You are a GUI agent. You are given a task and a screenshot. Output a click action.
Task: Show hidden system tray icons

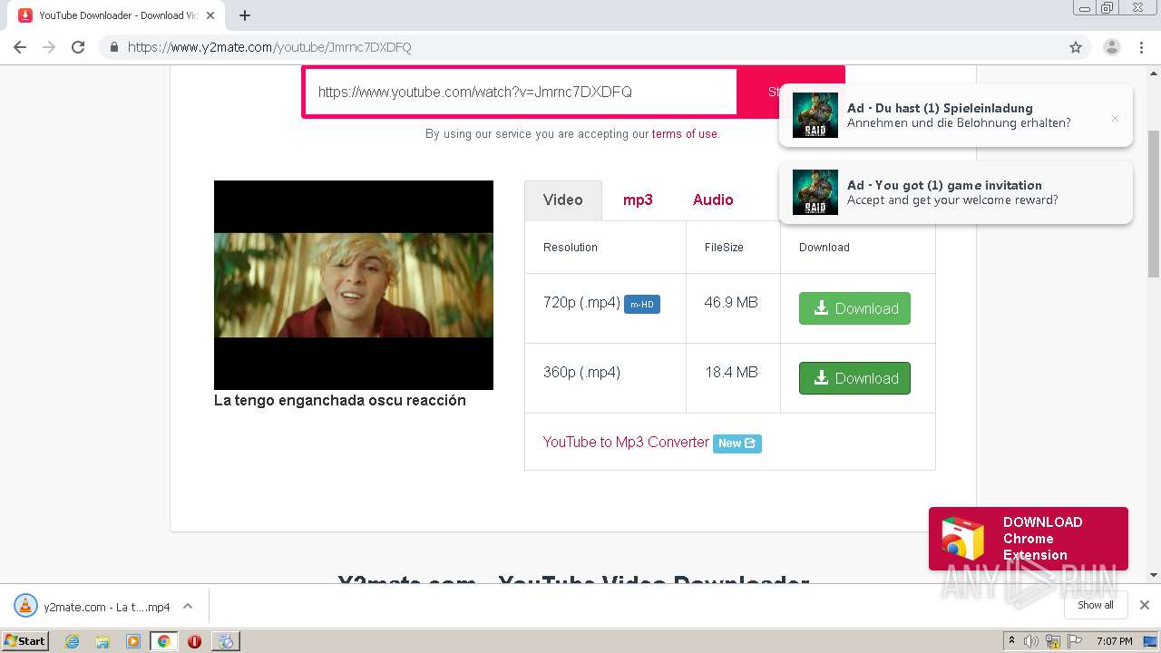point(1012,641)
